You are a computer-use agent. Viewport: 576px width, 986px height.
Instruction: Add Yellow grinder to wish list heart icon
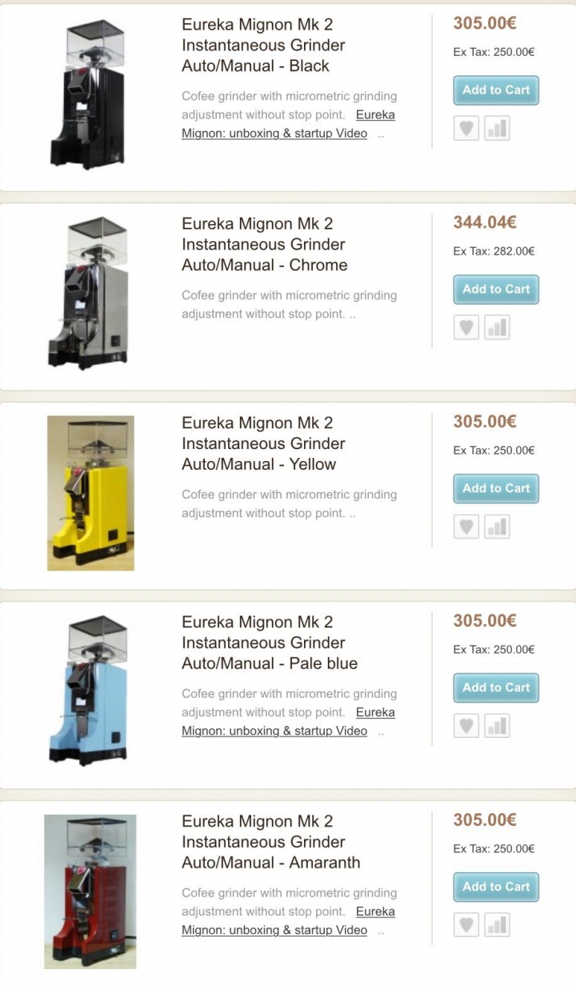click(x=466, y=527)
